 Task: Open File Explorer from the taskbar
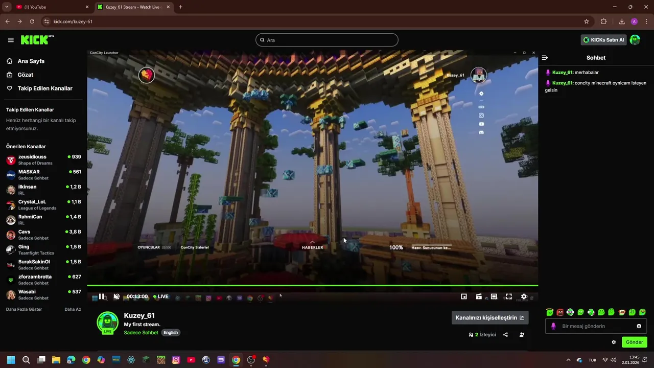[x=56, y=360]
